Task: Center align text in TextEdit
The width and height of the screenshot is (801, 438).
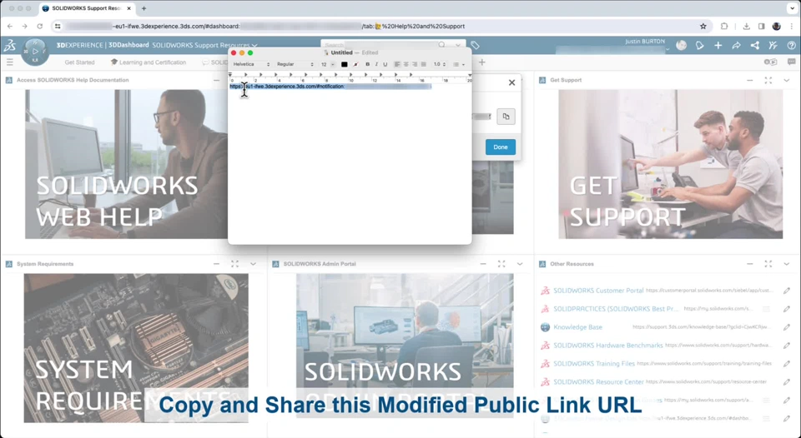Action: click(406, 64)
